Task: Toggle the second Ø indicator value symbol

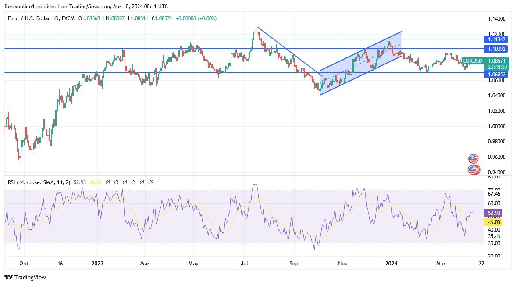Action: (x=116, y=182)
